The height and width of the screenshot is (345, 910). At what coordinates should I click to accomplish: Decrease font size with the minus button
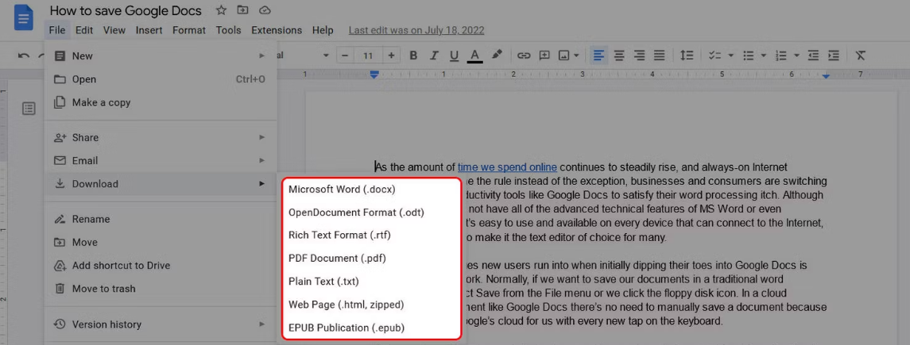(345, 56)
